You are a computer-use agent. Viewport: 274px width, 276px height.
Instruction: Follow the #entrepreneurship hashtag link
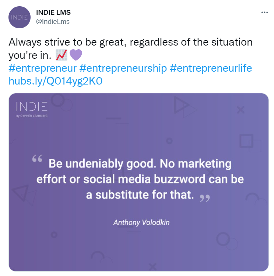coord(123,68)
